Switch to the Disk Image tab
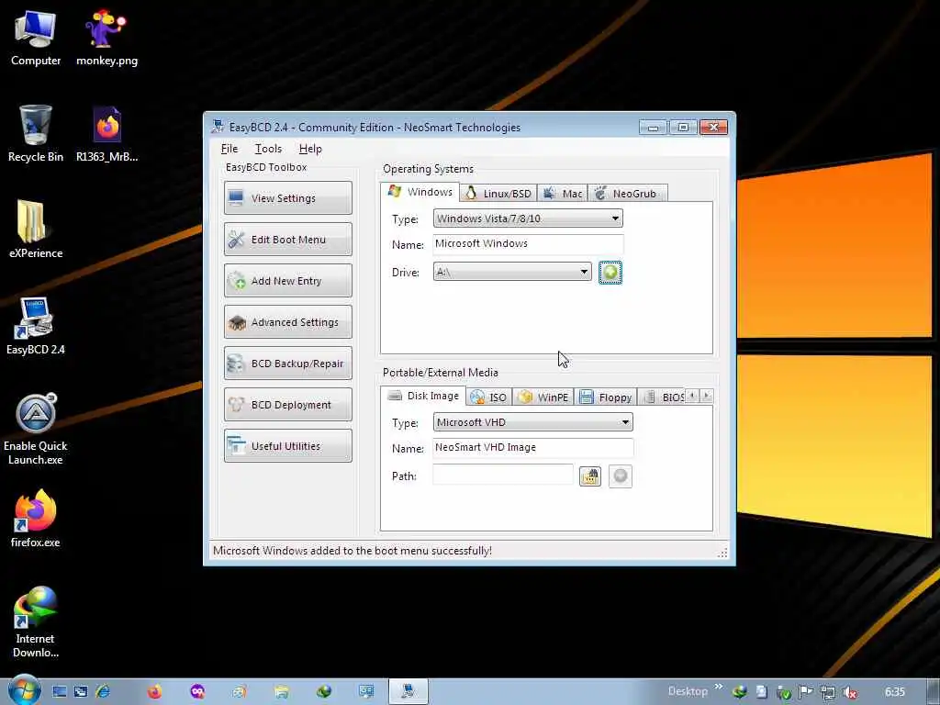Screen dimensions: 940x705 tap(423, 396)
